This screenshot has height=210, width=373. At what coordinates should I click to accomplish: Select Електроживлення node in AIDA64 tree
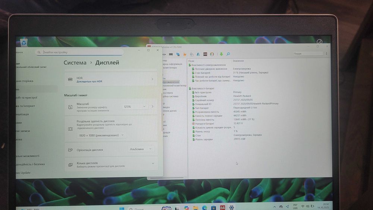tap(171, 82)
